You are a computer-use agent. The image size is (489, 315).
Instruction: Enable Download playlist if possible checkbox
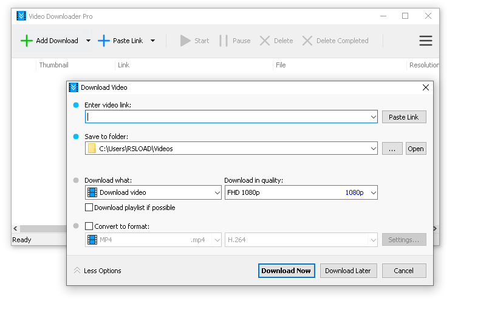click(x=89, y=208)
